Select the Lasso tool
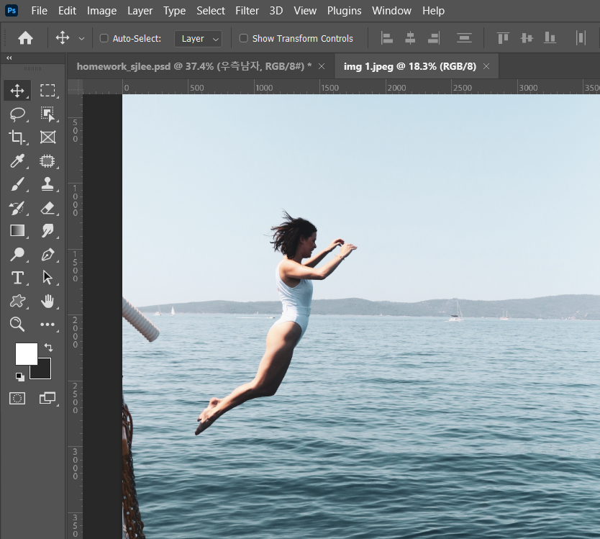The width and height of the screenshot is (600, 539). pyautogui.click(x=17, y=114)
